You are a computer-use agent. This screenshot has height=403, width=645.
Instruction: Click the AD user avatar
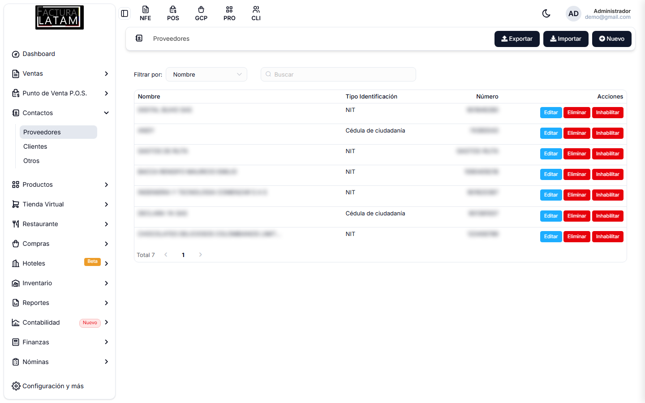(x=573, y=14)
